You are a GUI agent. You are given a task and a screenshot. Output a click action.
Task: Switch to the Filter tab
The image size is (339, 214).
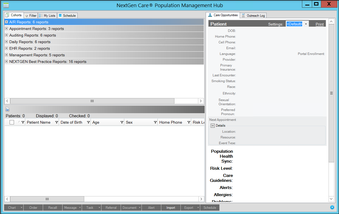(x=30, y=16)
